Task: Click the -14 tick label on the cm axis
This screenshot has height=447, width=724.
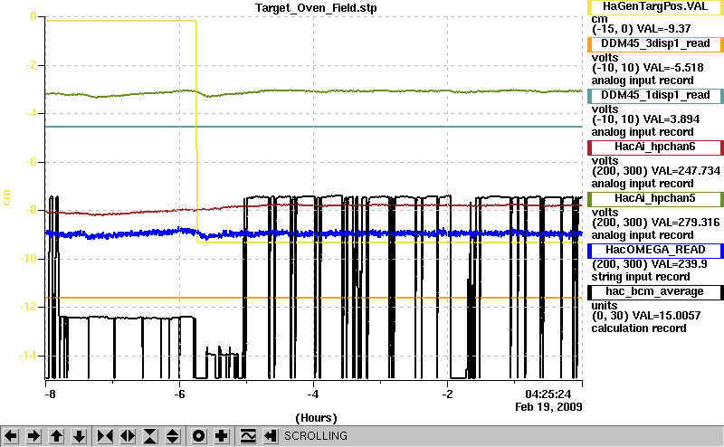Action: pos(28,355)
